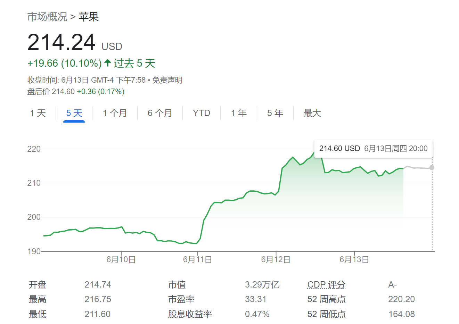Screen dimensions: 459x324
Task: Click the 52 周高点 label
Action: (326, 299)
